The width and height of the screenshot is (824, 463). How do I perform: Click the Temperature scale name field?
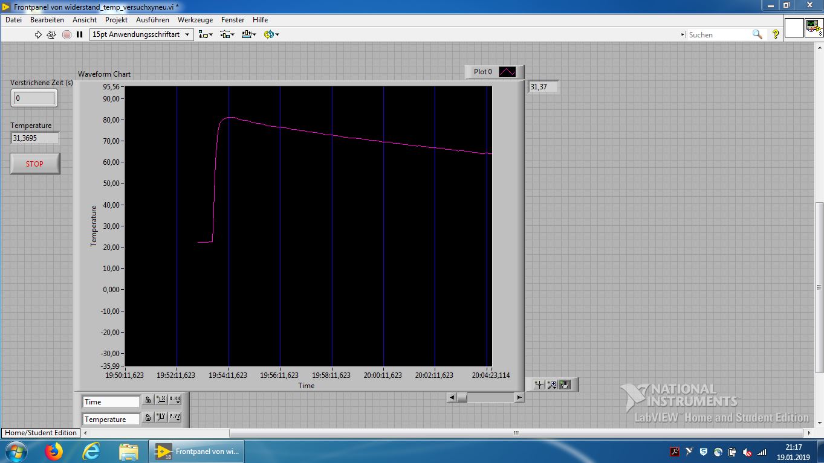coord(111,420)
